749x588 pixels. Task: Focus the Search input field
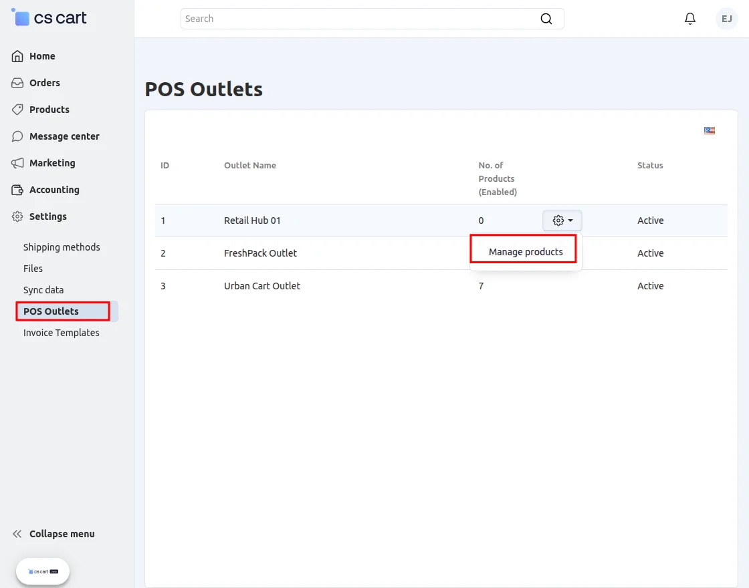[372, 19]
